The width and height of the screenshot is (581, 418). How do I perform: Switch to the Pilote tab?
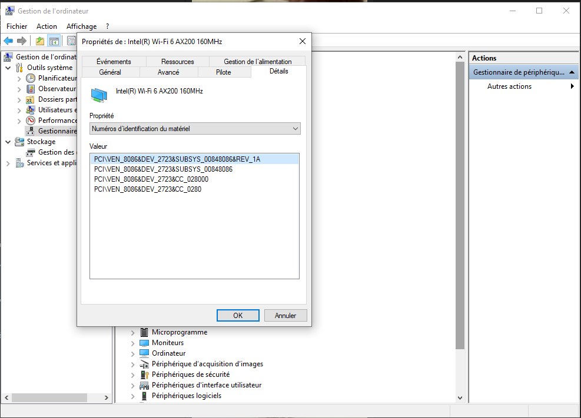coord(224,72)
